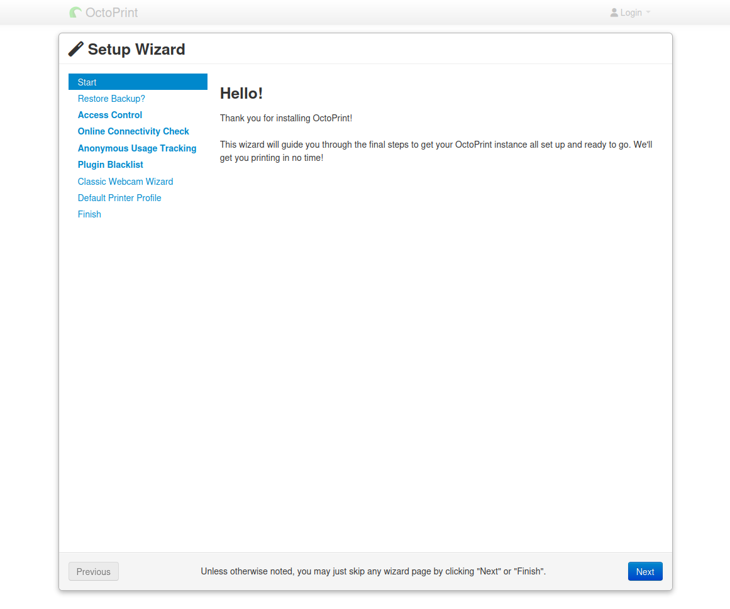The height and width of the screenshot is (609, 730).
Task: Go to the Finish step in sidebar
Action: click(89, 214)
